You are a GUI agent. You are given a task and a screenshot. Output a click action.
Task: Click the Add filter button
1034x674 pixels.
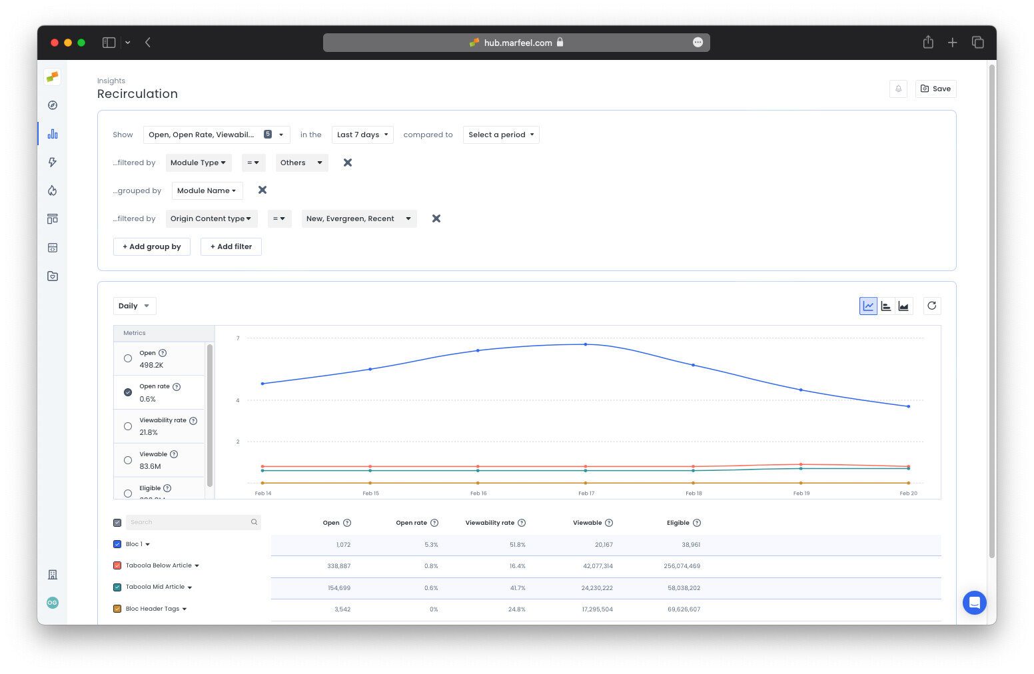pyautogui.click(x=231, y=246)
